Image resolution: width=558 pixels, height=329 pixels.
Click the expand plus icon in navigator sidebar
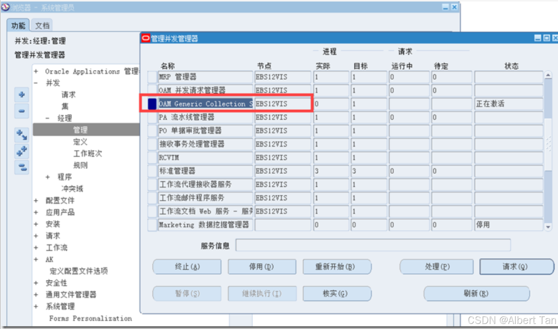[22, 95]
